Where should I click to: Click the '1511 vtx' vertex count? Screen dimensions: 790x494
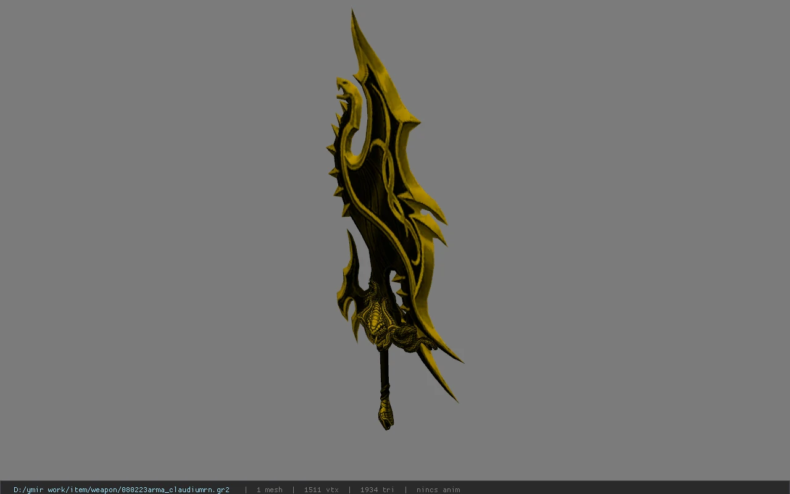[321, 490]
